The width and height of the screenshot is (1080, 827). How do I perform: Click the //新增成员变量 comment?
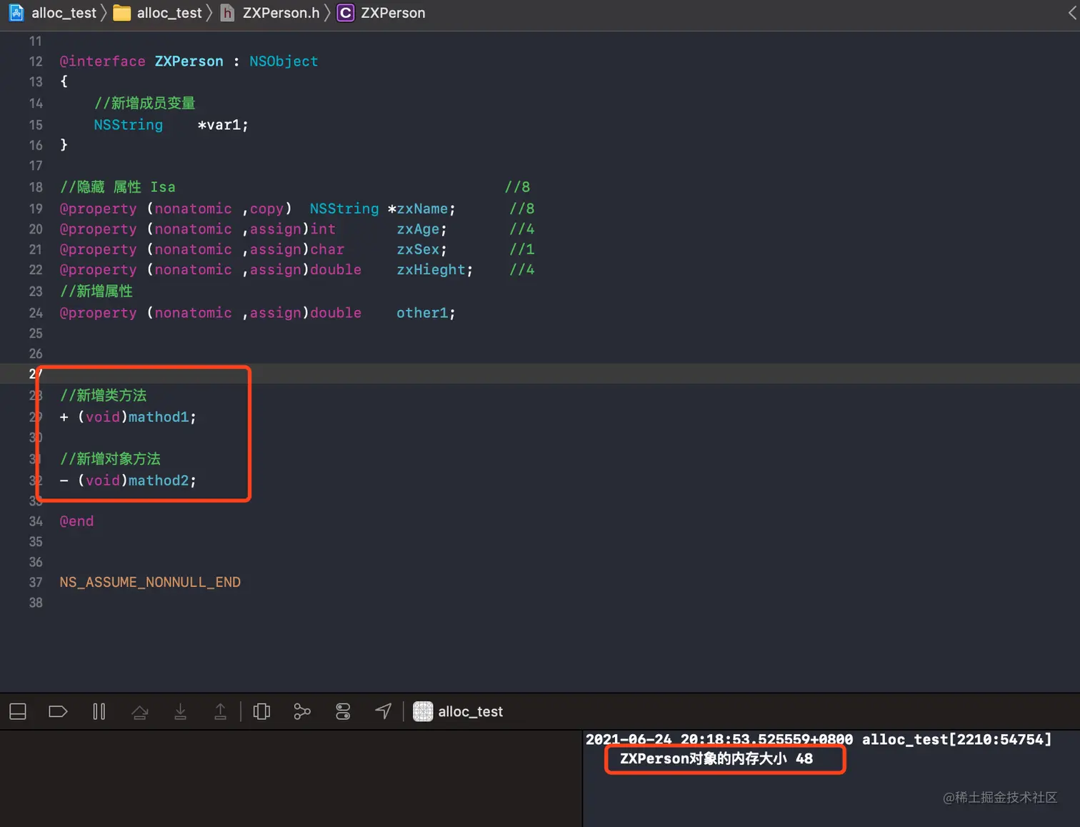pos(144,104)
